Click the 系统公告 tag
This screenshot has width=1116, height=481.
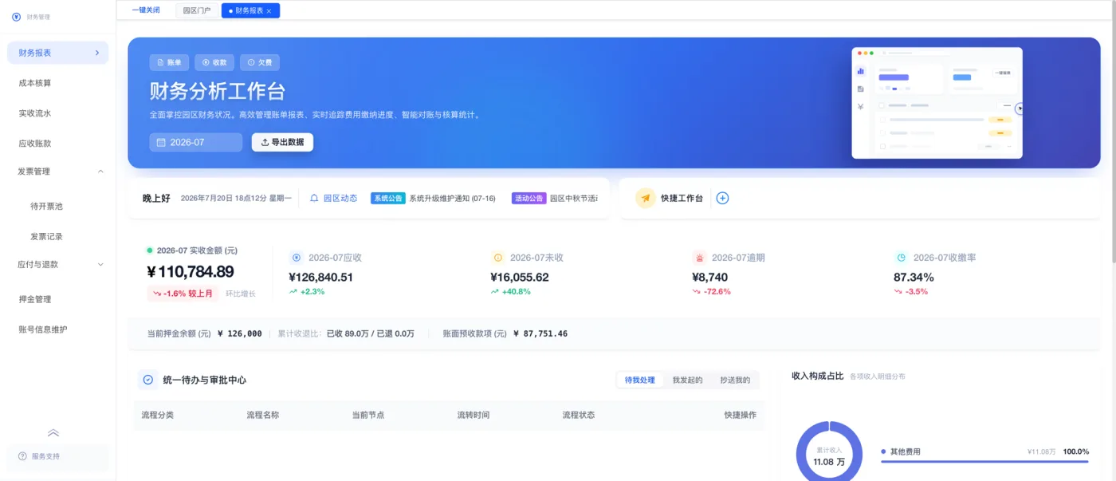(x=388, y=198)
